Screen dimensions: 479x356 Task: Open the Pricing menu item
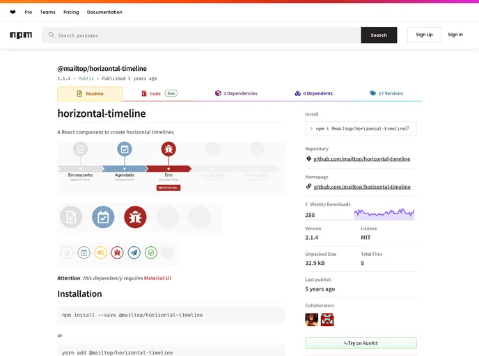pyautogui.click(x=71, y=13)
